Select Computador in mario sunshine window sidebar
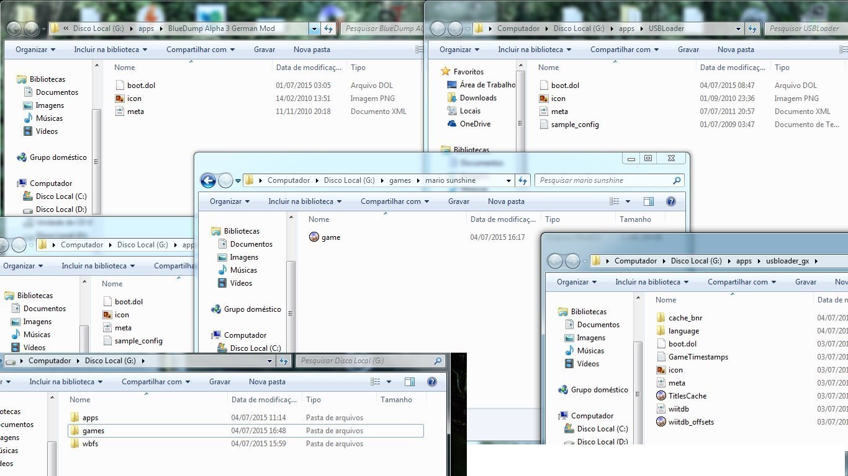The height and width of the screenshot is (476, 848). coord(239,335)
